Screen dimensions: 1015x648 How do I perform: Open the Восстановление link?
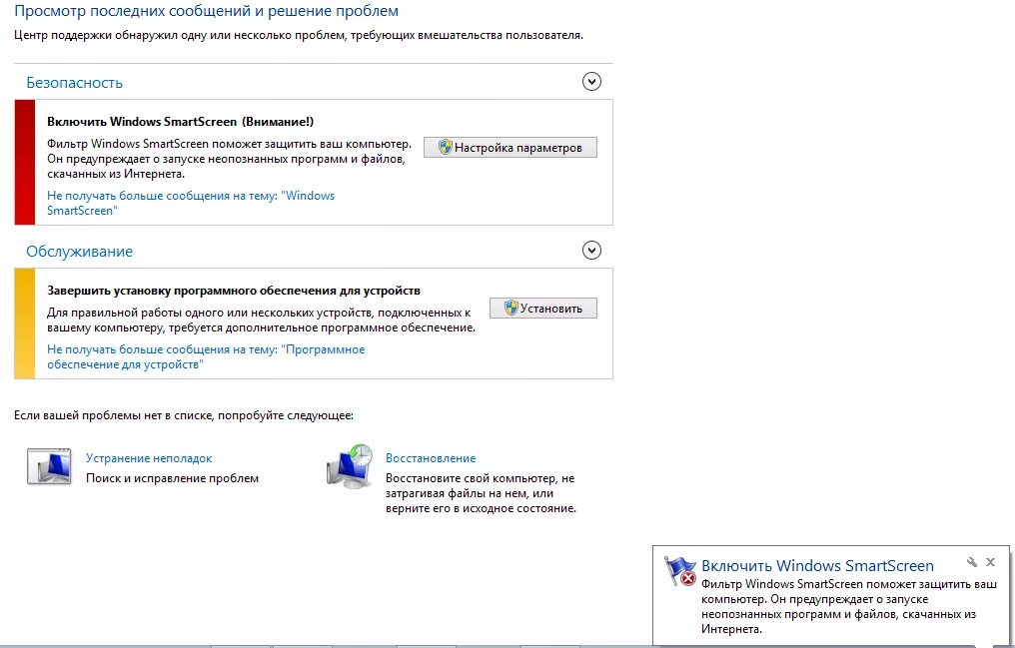click(431, 458)
